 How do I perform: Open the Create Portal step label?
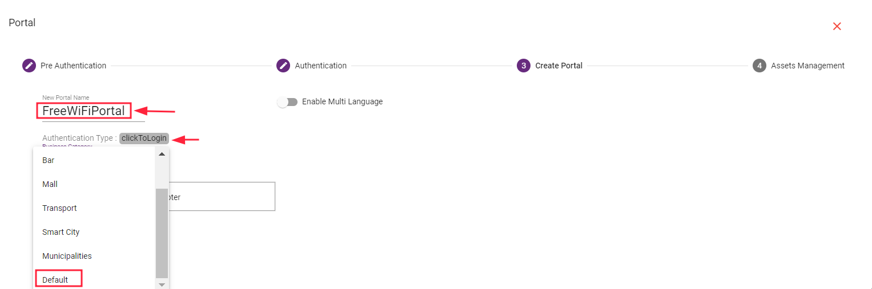[x=558, y=66]
